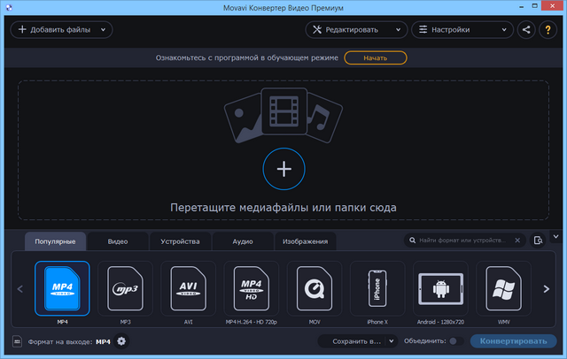
Task: Open output format settings gear
Action: [121, 341]
